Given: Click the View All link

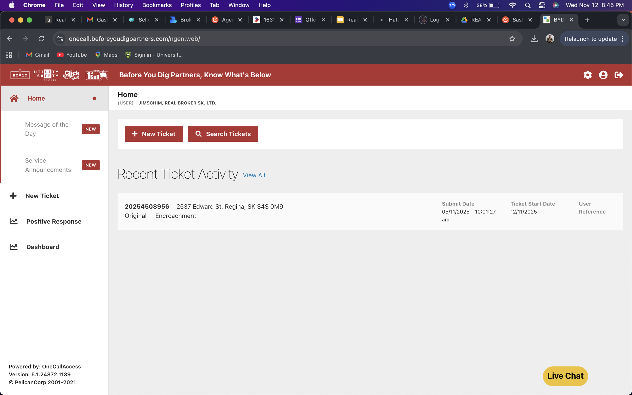Looking at the screenshot, I should tap(254, 175).
